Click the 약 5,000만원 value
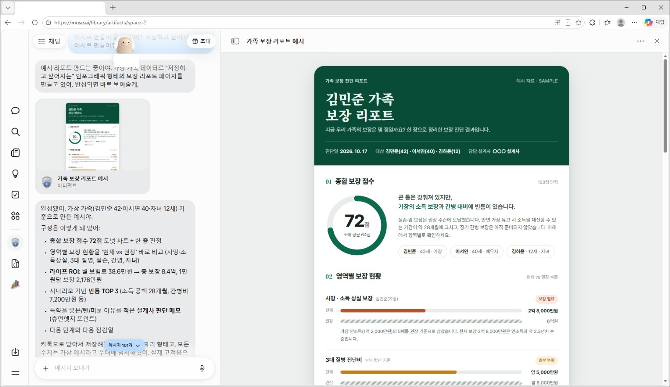The width and height of the screenshot is (670, 387). 544,372
